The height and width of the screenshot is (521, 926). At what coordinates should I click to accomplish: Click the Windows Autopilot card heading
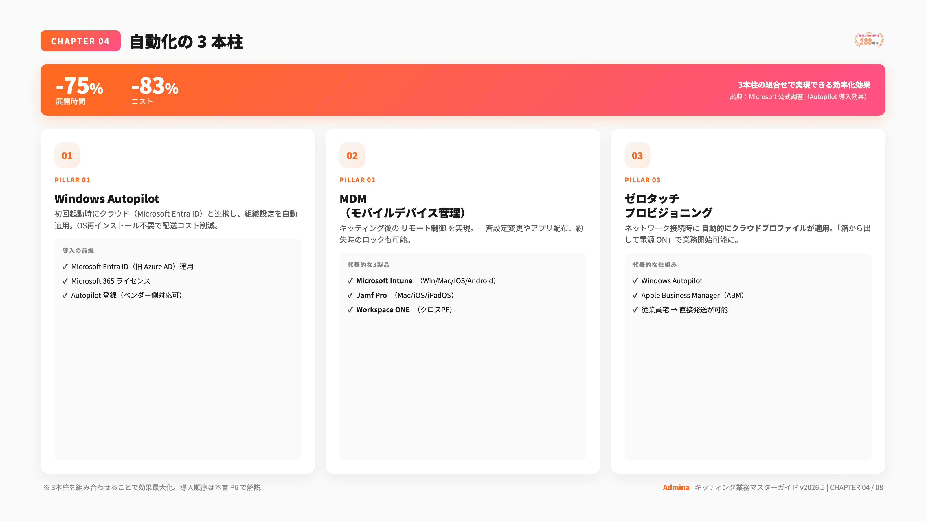click(x=107, y=199)
